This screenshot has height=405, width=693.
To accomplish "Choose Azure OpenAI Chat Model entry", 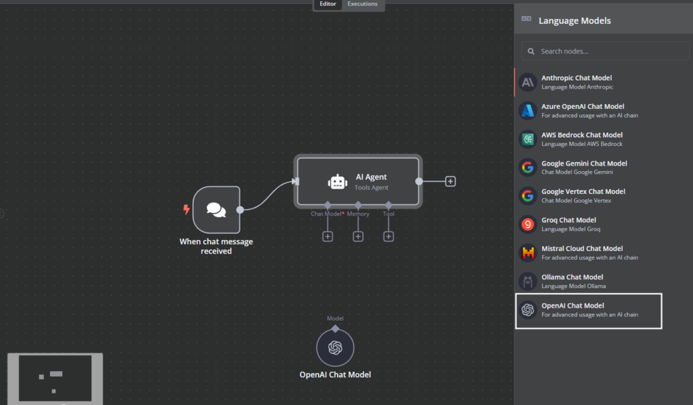I will [603, 110].
